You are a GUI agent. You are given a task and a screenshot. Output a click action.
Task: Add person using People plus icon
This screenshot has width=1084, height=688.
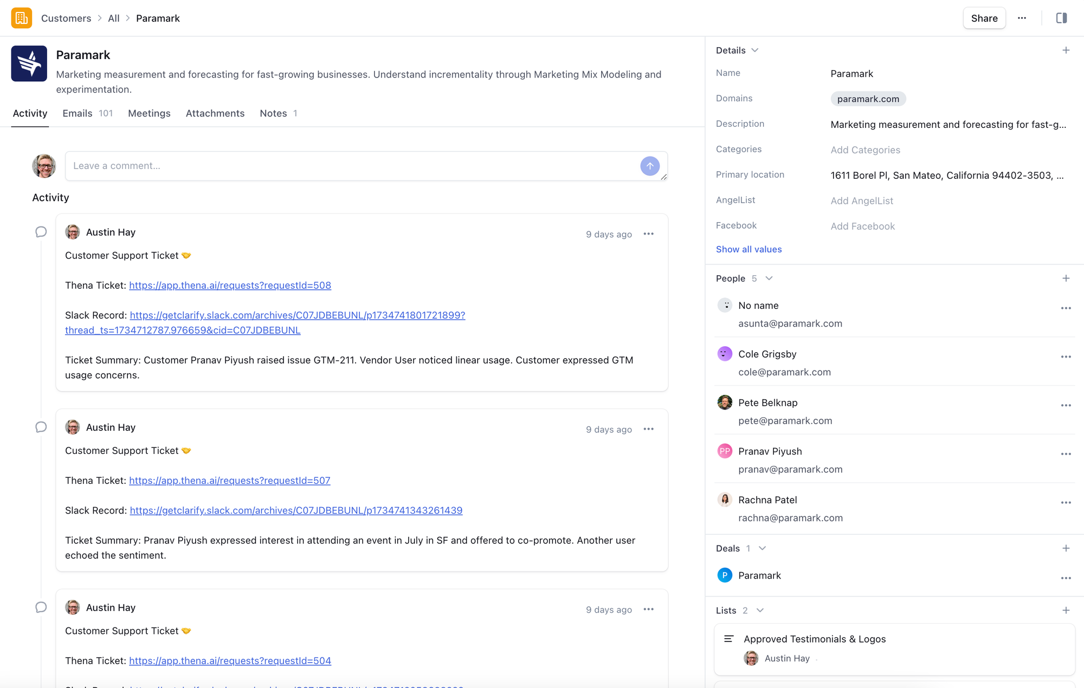pyautogui.click(x=1066, y=278)
